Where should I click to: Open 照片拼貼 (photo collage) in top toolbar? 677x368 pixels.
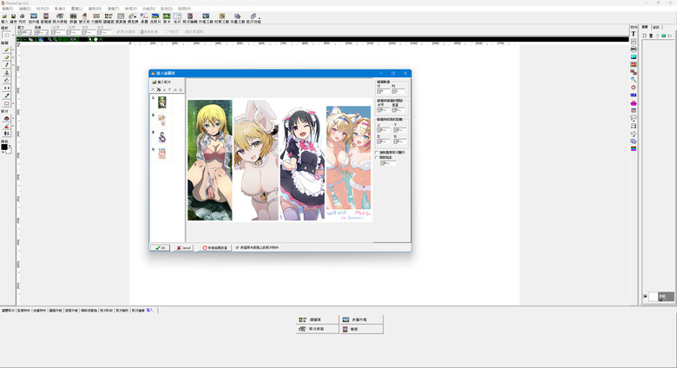(x=60, y=18)
